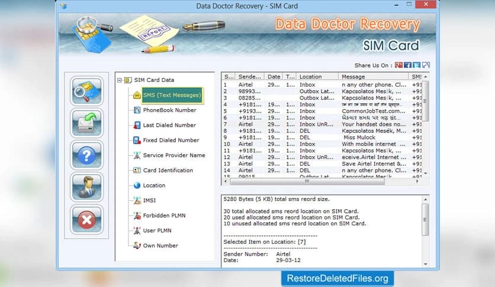Click the Last Dialed Number icon
Screen dimensions: 495x287
(137, 125)
